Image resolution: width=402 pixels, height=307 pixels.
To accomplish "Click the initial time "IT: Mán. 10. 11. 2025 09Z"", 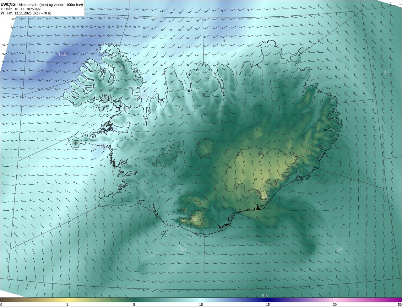I will pyautogui.click(x=20, y=9).
